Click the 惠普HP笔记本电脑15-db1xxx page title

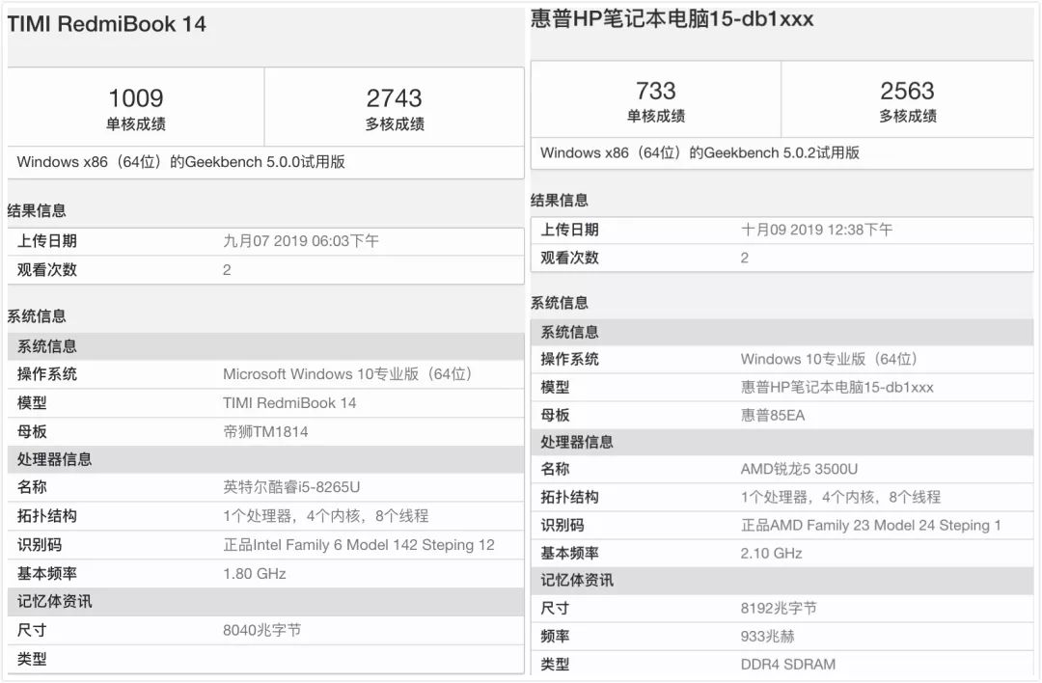[x=672, y=18]
